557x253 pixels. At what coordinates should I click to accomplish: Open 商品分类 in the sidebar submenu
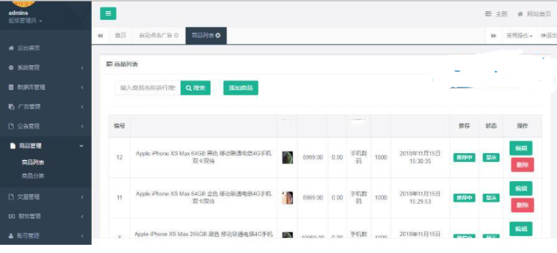(33, 176)
